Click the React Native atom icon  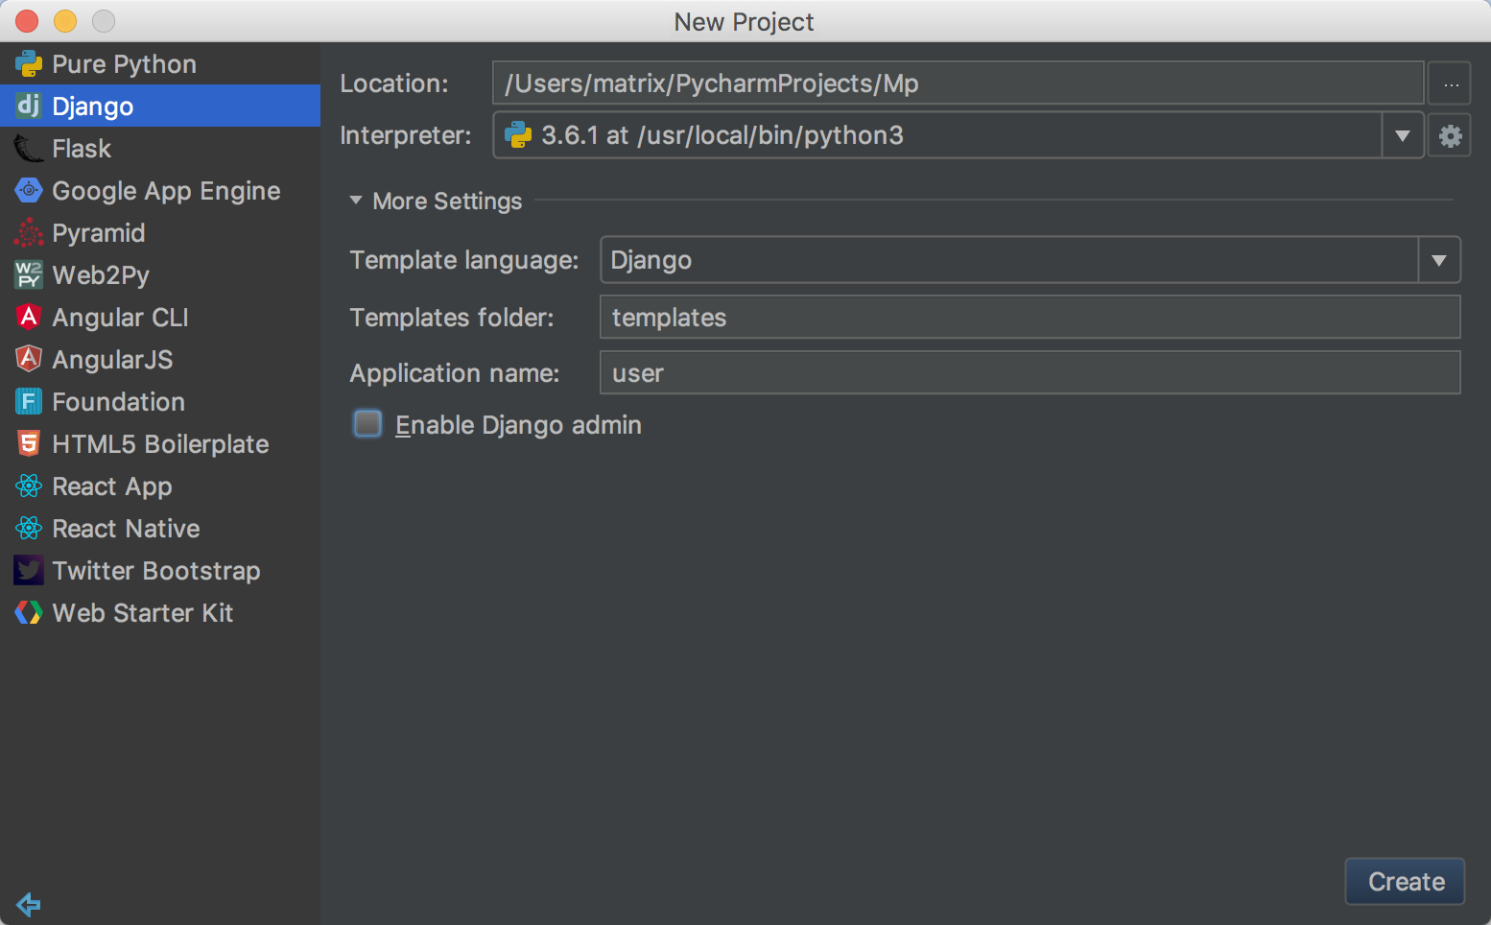pos(29,528)
